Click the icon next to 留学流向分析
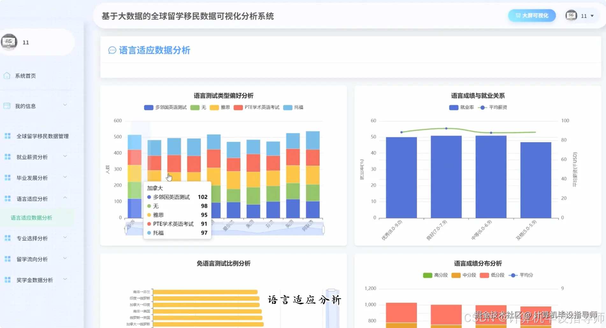The width and height of the screenshot is (606, 328). (7, 259)
